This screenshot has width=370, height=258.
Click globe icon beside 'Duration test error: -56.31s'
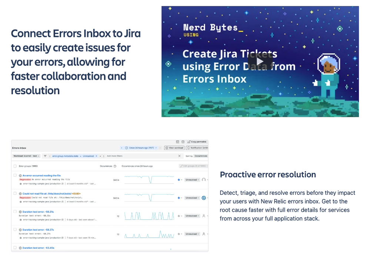click(x=20, y=212)
